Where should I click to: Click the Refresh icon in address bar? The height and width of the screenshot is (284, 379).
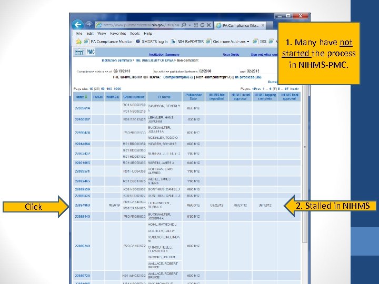(x=202, y=25)
